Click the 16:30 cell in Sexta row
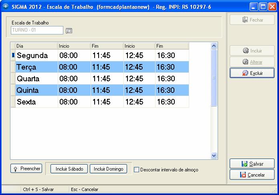 (x=172, y=102)
